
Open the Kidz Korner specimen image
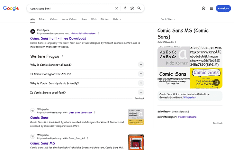tap(174, 57)
